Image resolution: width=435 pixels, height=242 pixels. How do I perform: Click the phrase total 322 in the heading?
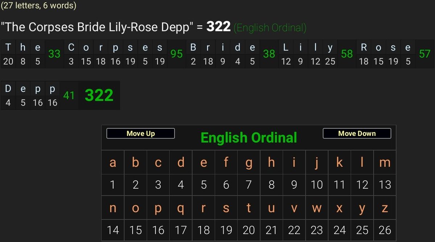point(219,27)
